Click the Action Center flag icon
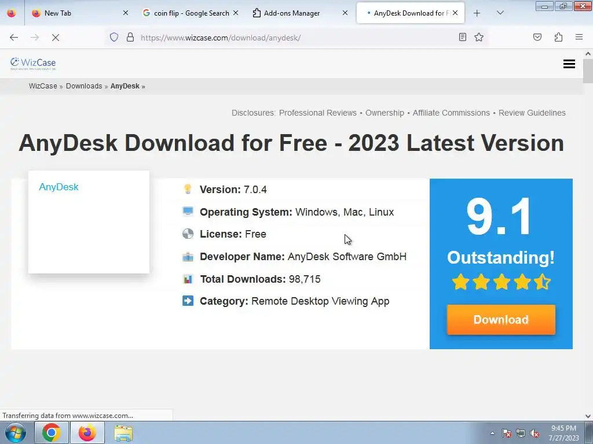Image resolution: width=593 pixels, height=444 pixels. [507, 433]
